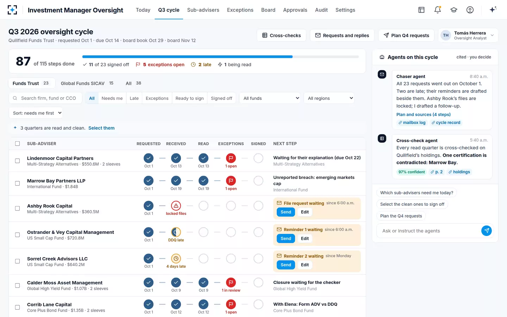507x317 pixels.
Task: Send Sorrel Creek Reminder 2
Action: 286,265
